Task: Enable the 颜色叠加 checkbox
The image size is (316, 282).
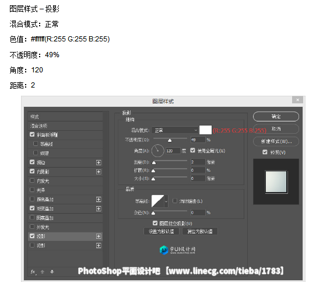Action: pos(32,199)
